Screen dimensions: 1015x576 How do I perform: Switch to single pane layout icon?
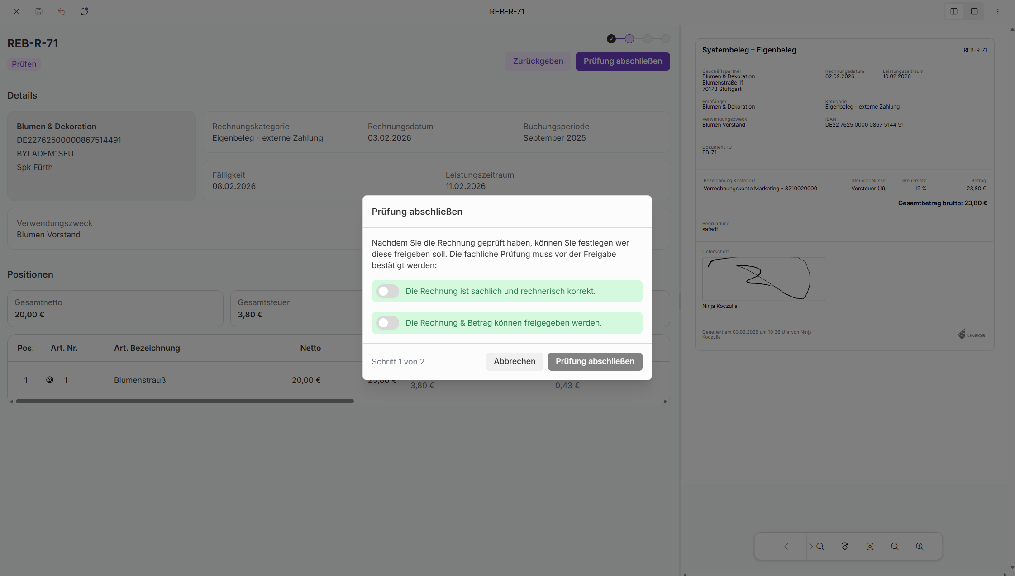click(974, 11)
